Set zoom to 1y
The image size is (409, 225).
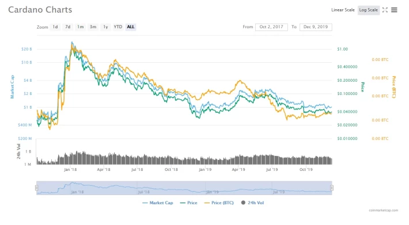pyautogui.click(x=105, y=27)
